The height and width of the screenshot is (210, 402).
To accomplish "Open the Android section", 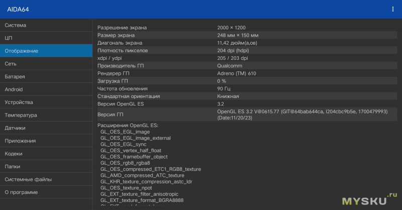I will [x=46, y=89].
